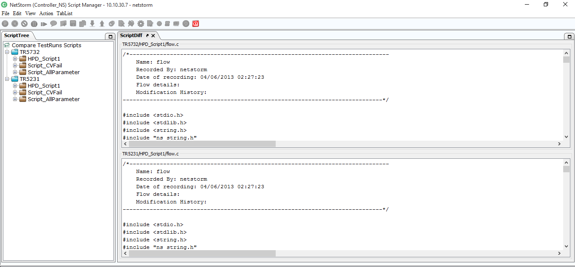Click the save floppy disk icon
Image resolution: width=575 pixels, height=267 pixels.
73,24
